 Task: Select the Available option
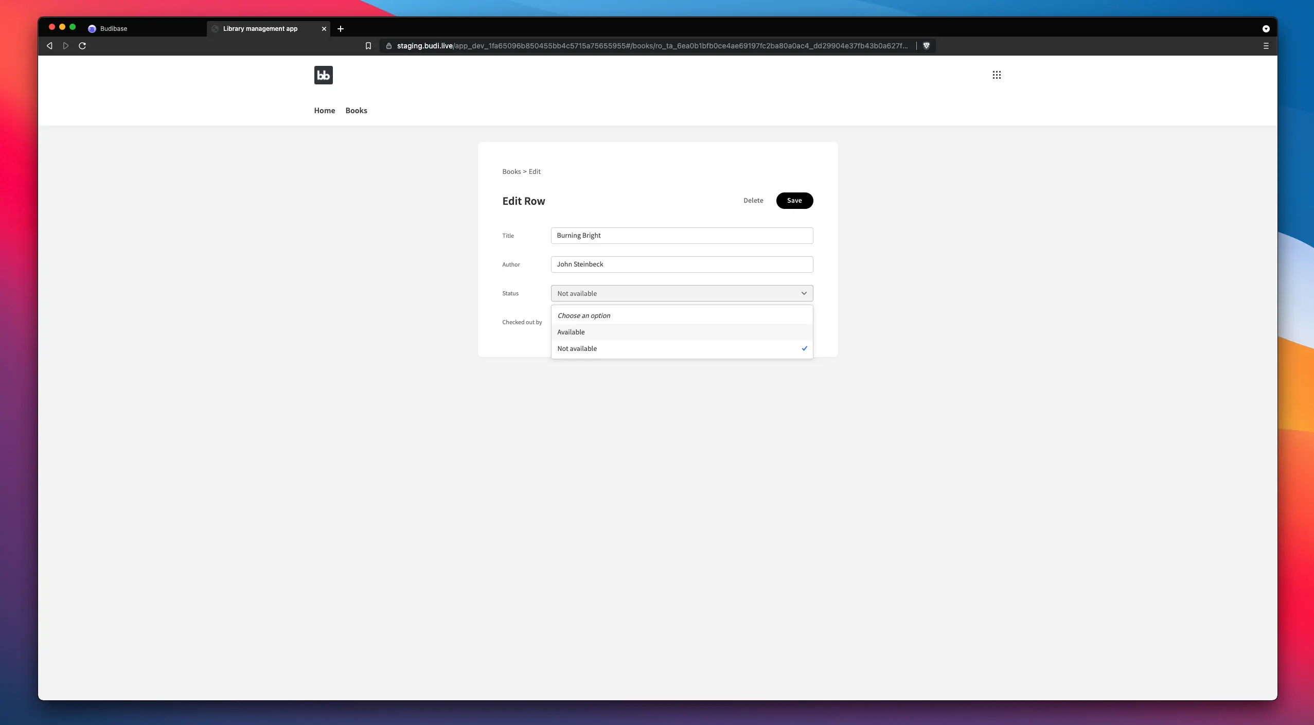[571, 332]
